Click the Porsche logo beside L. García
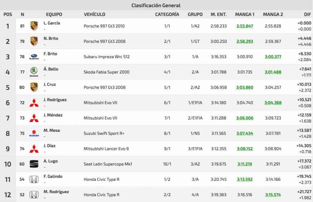 point(34,26)
